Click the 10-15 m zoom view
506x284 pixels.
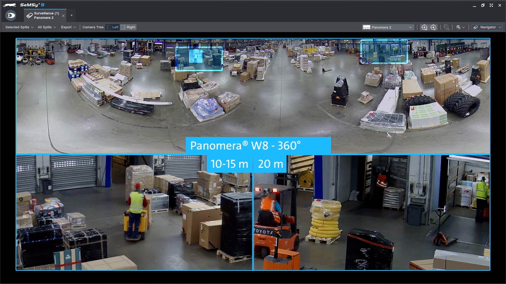pyautogui.click(x=134, y=212)
